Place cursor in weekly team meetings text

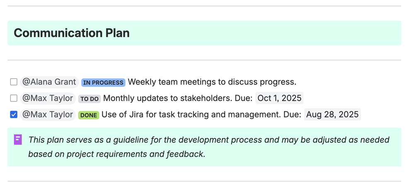(x=212, y=82)
